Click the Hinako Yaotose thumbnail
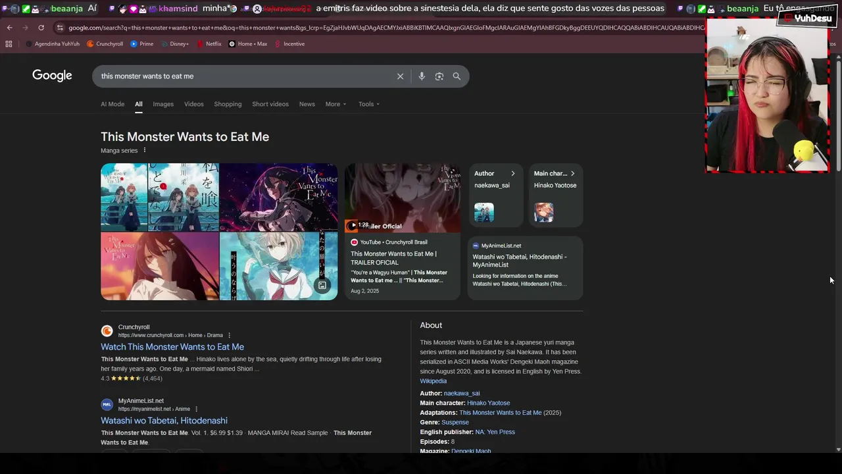 544,212
